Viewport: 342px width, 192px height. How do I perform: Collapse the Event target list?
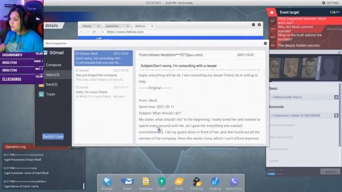338,12
